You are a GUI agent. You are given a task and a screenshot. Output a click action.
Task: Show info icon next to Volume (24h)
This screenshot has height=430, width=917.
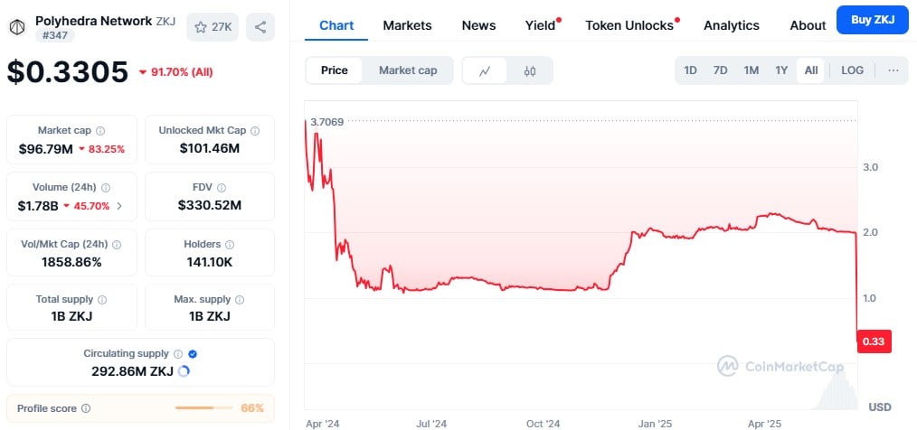pyautogui.click(x=106, y=188)
